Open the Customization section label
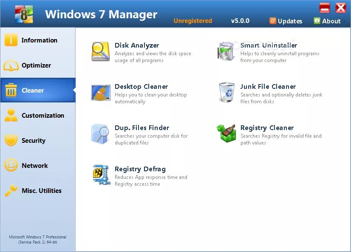The height and width of the screenshot is (252, 351). 43,116
